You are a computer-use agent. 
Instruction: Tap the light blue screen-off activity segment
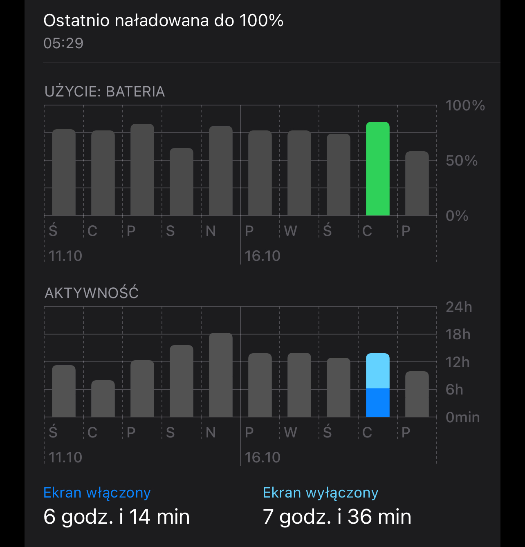tap(377, 371)
